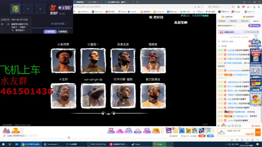This screenshot has width=262, height=147.
Task: Click the rocket gift icon
Action: (x=201, y=130)
